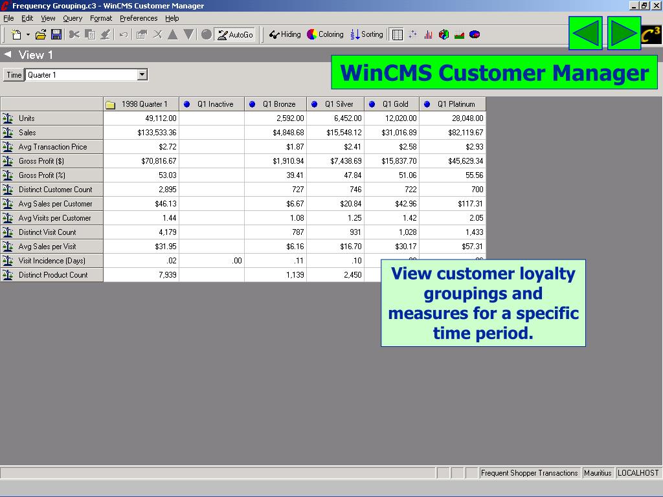Image resolution: width=663 pixels, height=497 pixels.
Task: Click the green back arrow button
Action: point(585,34)
